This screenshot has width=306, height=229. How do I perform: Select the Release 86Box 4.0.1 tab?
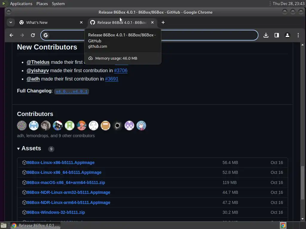[x=122, y=22]
